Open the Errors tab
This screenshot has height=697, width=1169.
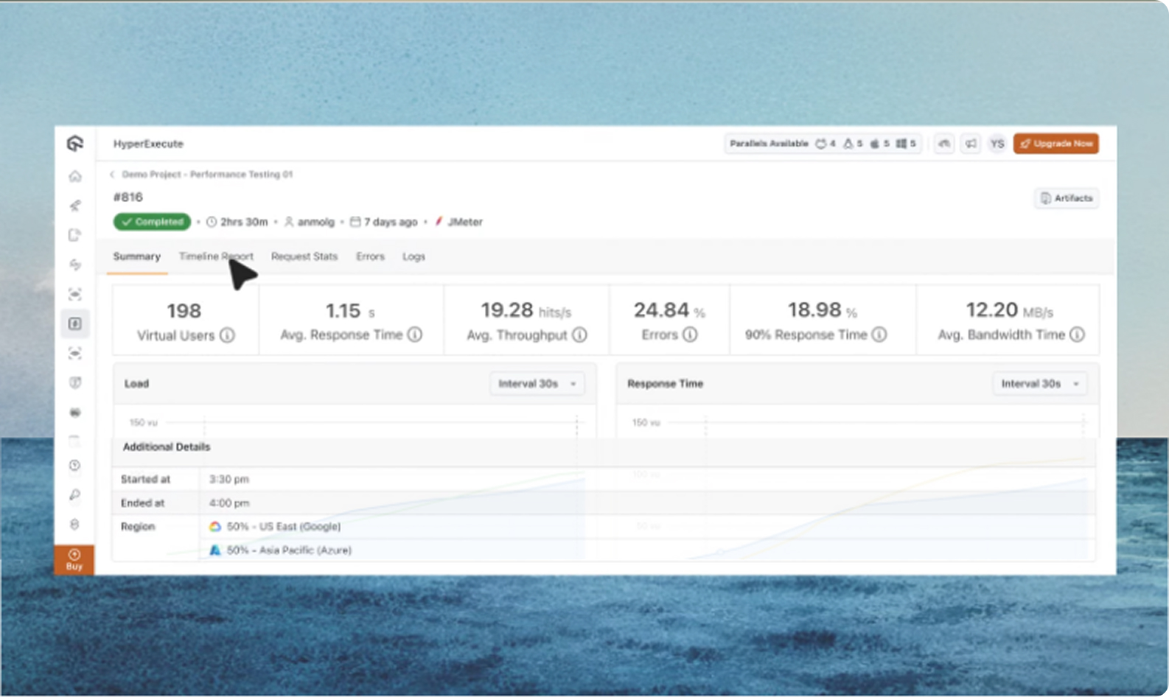pos(370,256)
